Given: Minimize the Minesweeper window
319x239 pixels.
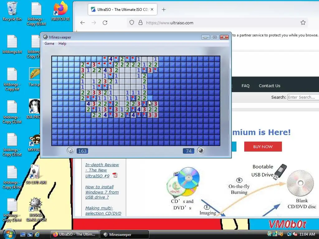Looking at the screenshot, I should click(x=206, y=37).
